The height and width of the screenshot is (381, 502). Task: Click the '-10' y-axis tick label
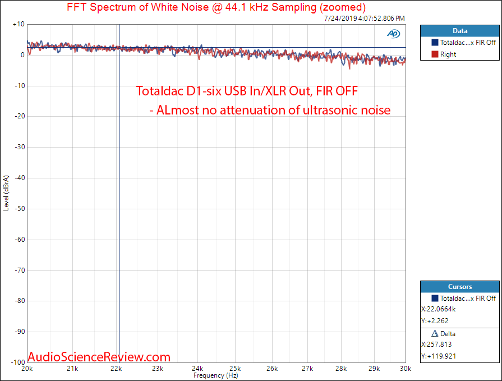click(20, 86)
